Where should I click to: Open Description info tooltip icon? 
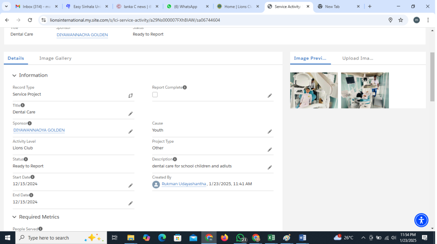pyautogui.click(x=175, y=159)
